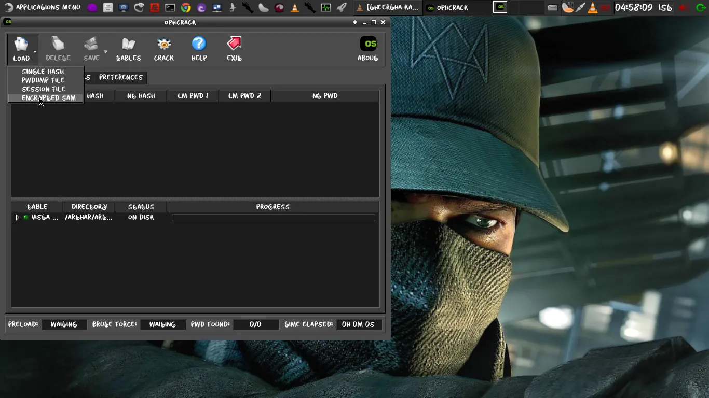Click the LM Pwd 2 column header
This screenshot has height=398, width=709.
[x=245, y=96]
